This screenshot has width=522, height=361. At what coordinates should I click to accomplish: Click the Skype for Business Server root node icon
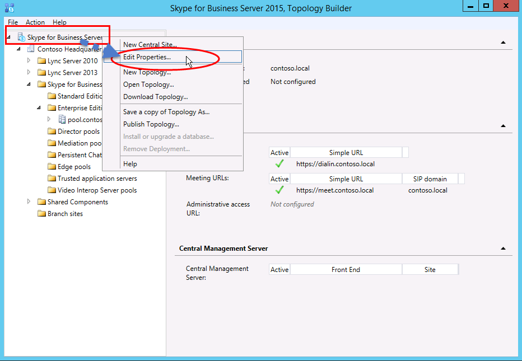coord(20,36)
